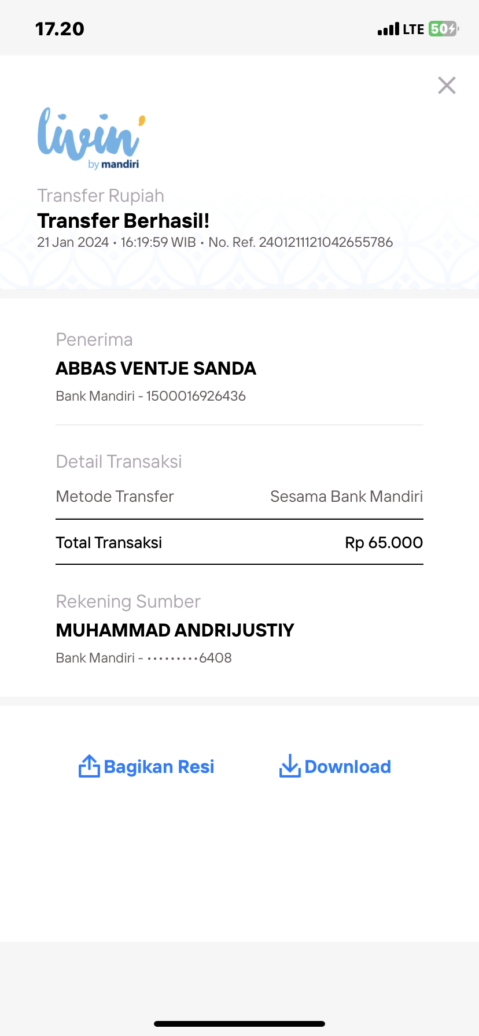479x1036 pixels.
Task: Tap the Total Transaksi label
Action: (x=109, y=542)
